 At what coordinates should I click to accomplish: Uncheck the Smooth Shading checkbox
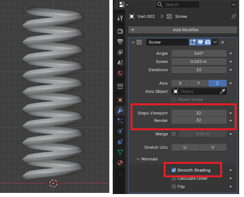(174, 170)
